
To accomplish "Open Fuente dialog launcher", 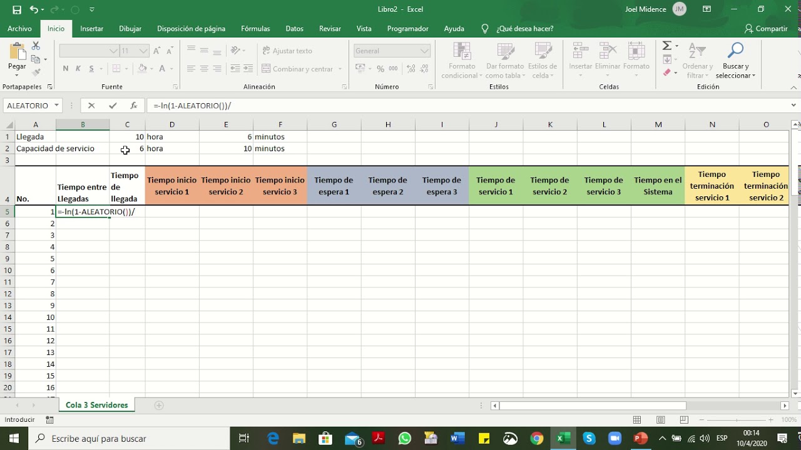I will click(x=175, y=87).
